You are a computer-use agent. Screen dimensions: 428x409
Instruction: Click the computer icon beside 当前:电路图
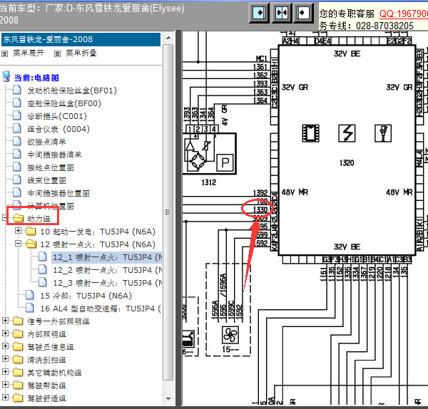(x=6, y=77)
